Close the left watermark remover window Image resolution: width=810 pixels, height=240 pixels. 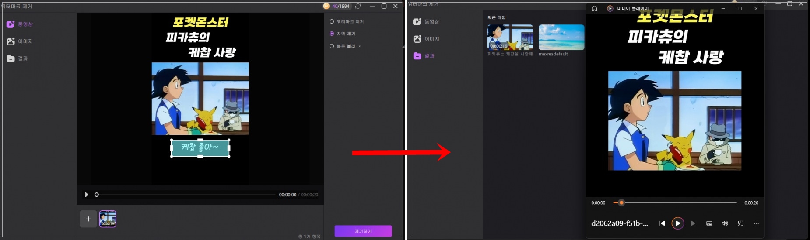pyautogui.click(x=396, y=6)
